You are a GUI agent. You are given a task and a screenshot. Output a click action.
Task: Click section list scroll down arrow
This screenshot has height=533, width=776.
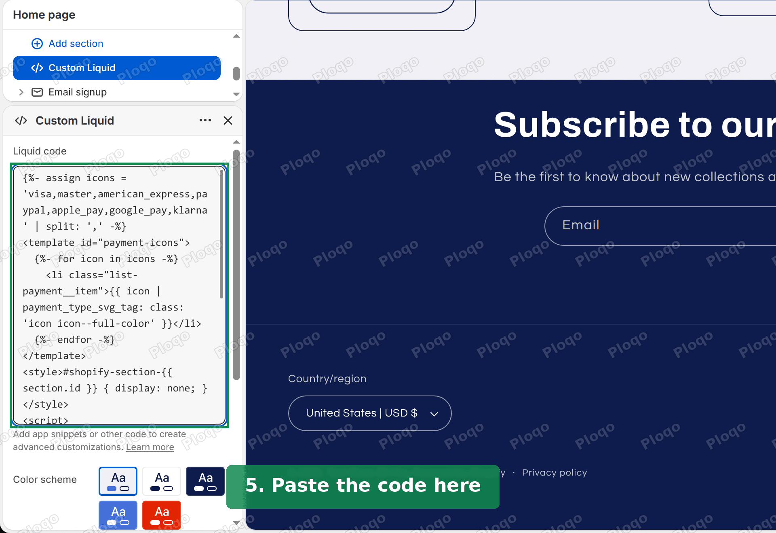236,94
